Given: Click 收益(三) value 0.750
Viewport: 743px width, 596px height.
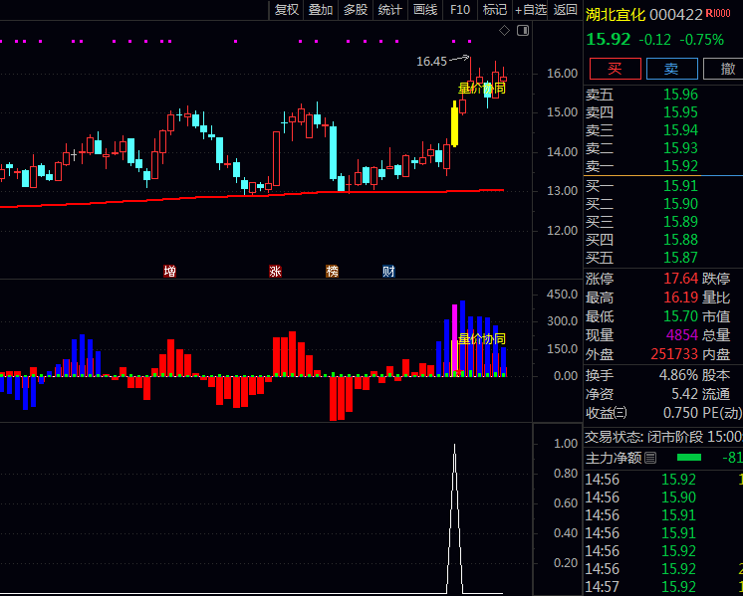Looking at the screenshot, I should (680, 413).
